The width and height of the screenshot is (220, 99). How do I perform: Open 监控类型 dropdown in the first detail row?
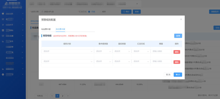(x=122, y=51)
